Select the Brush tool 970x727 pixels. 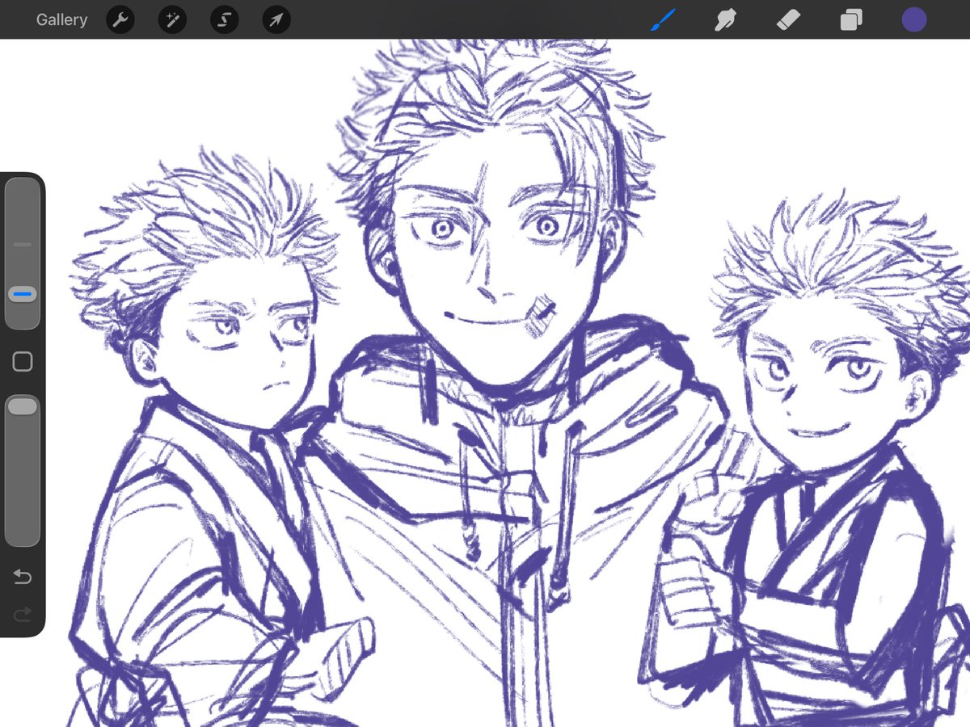pyautogui.click(x=662, y=19)
